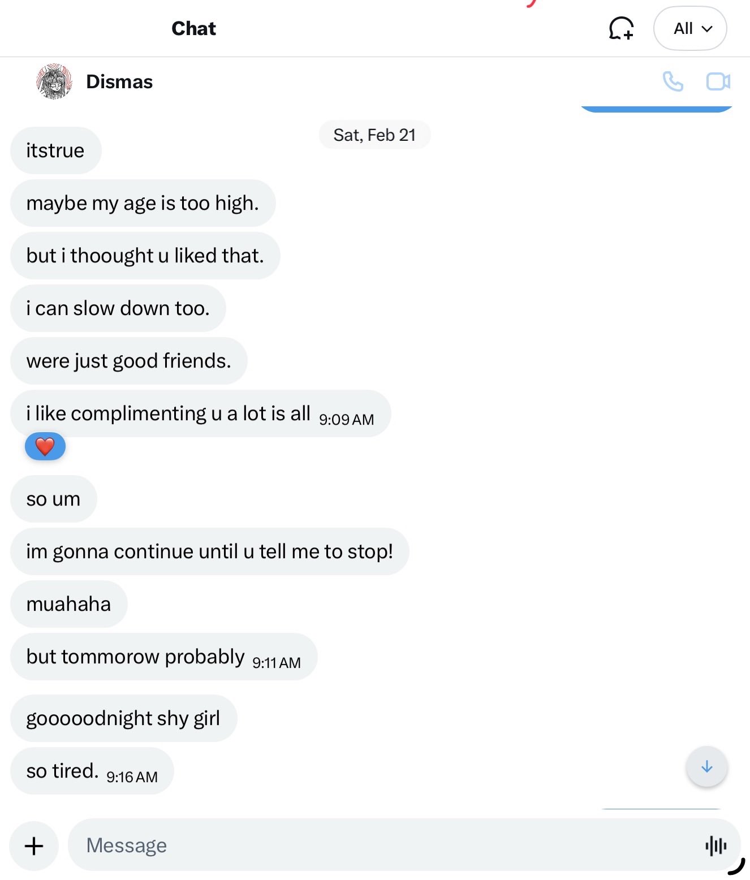Jump to latest messages arrow
This screenshot has width=750, height=880.
706,767
